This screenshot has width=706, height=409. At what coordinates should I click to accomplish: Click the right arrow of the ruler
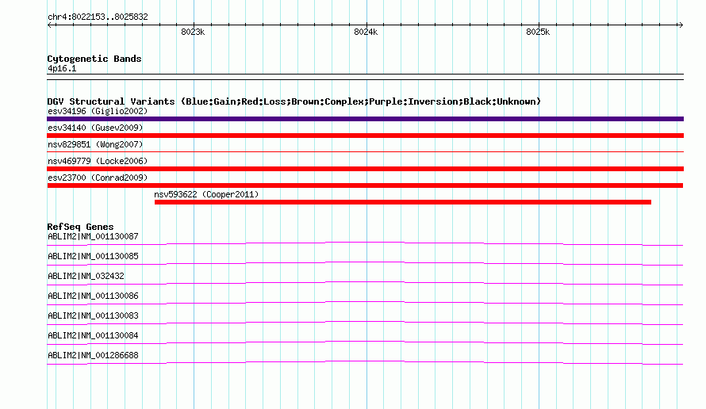(681, 25)
